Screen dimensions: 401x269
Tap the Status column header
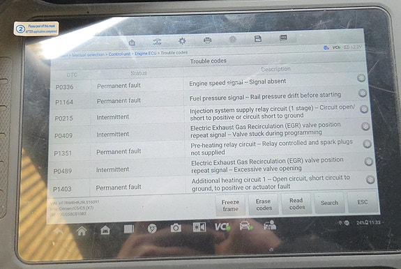[139, 73]
